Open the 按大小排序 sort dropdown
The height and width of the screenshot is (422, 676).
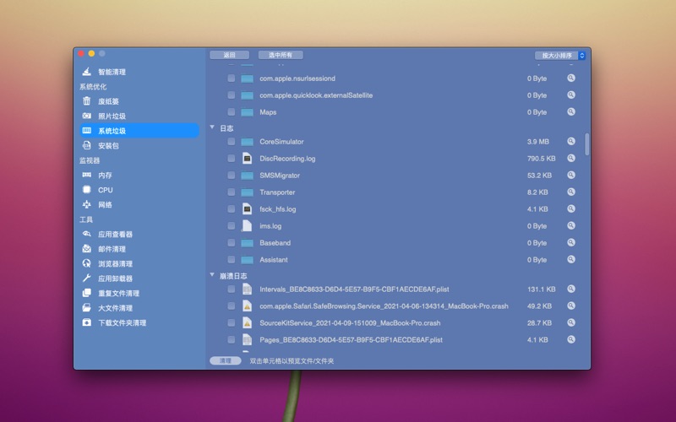[x=559, y=56]
